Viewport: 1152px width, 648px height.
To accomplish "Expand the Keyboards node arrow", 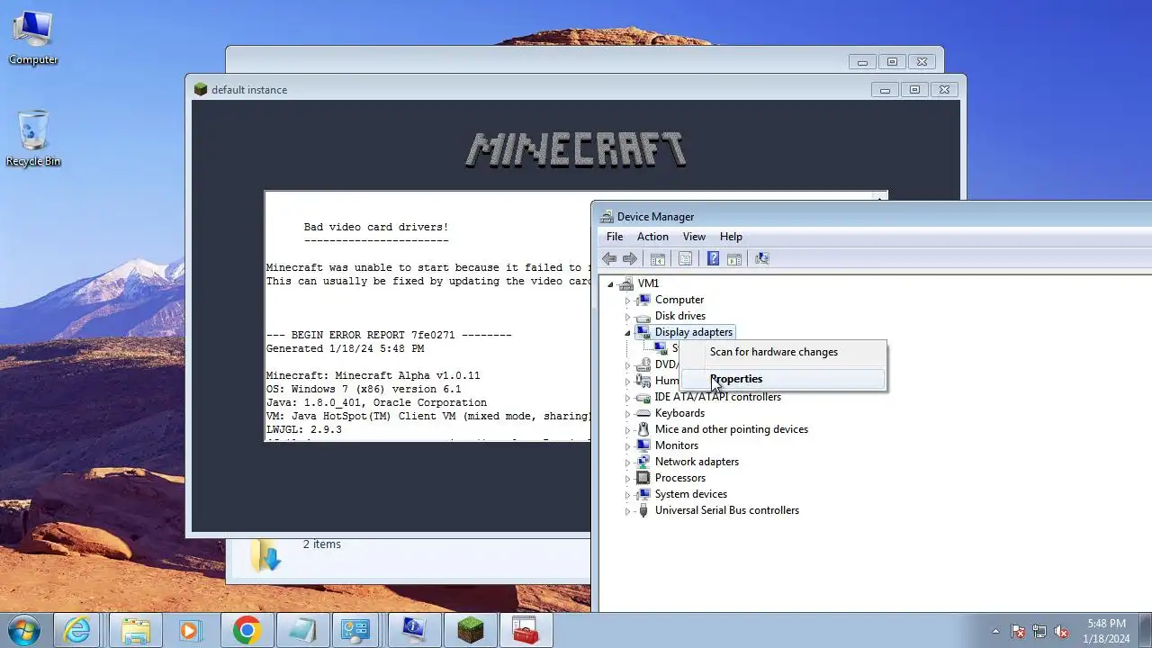I will tap(627, 414).
